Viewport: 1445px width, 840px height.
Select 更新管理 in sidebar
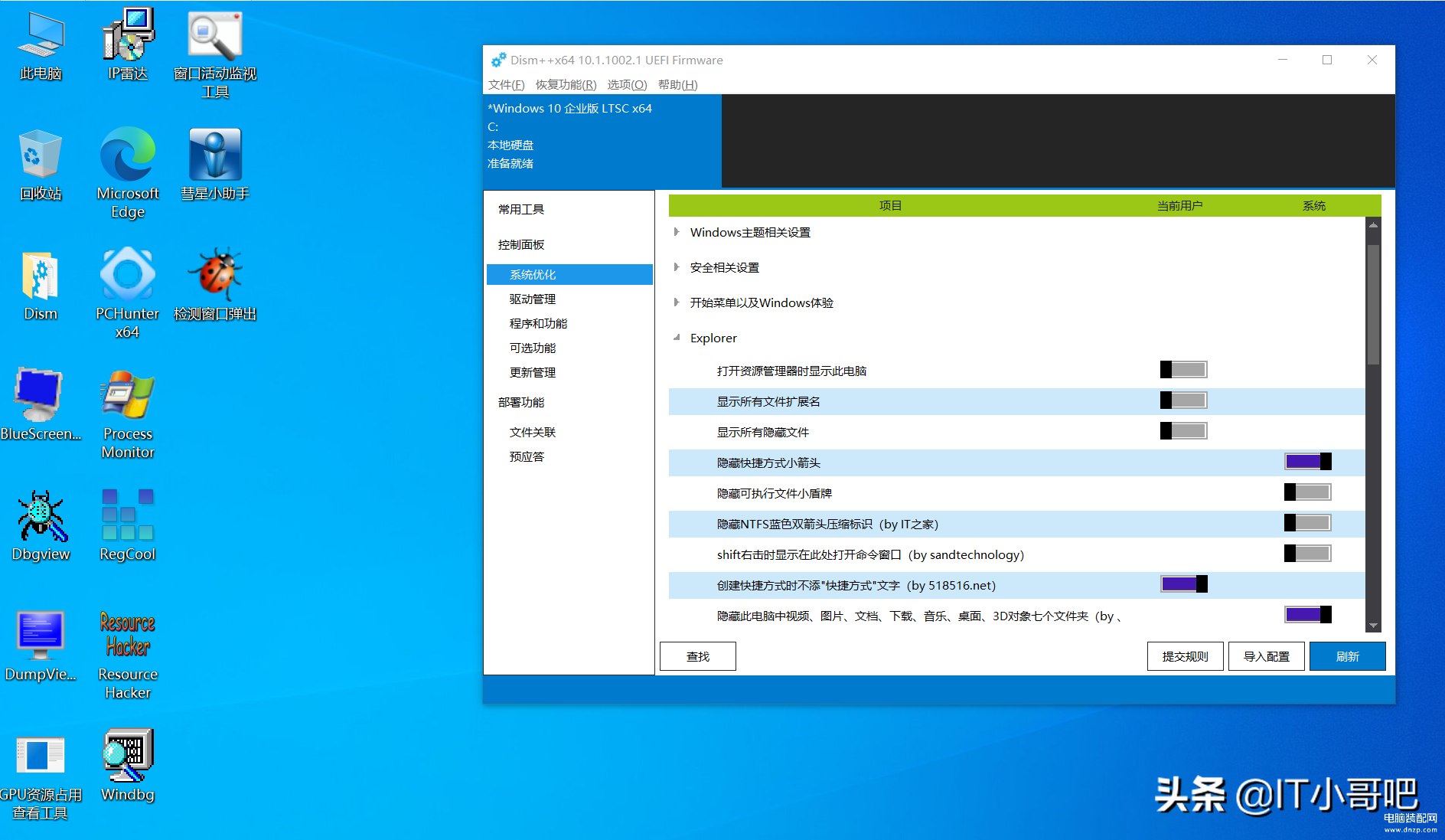click(x=569, y=373)
